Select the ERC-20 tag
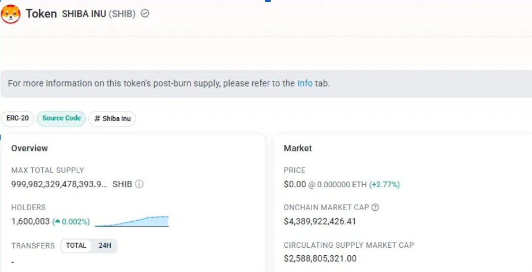The height and width of the screenshot is (272, 532). tap(18, 118)
